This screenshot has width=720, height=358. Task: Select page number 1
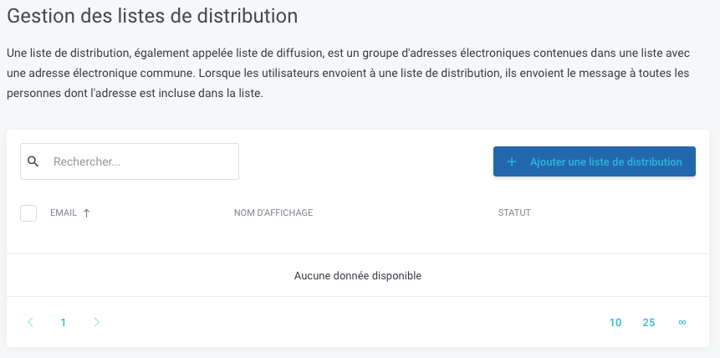(x=64, y=323)
